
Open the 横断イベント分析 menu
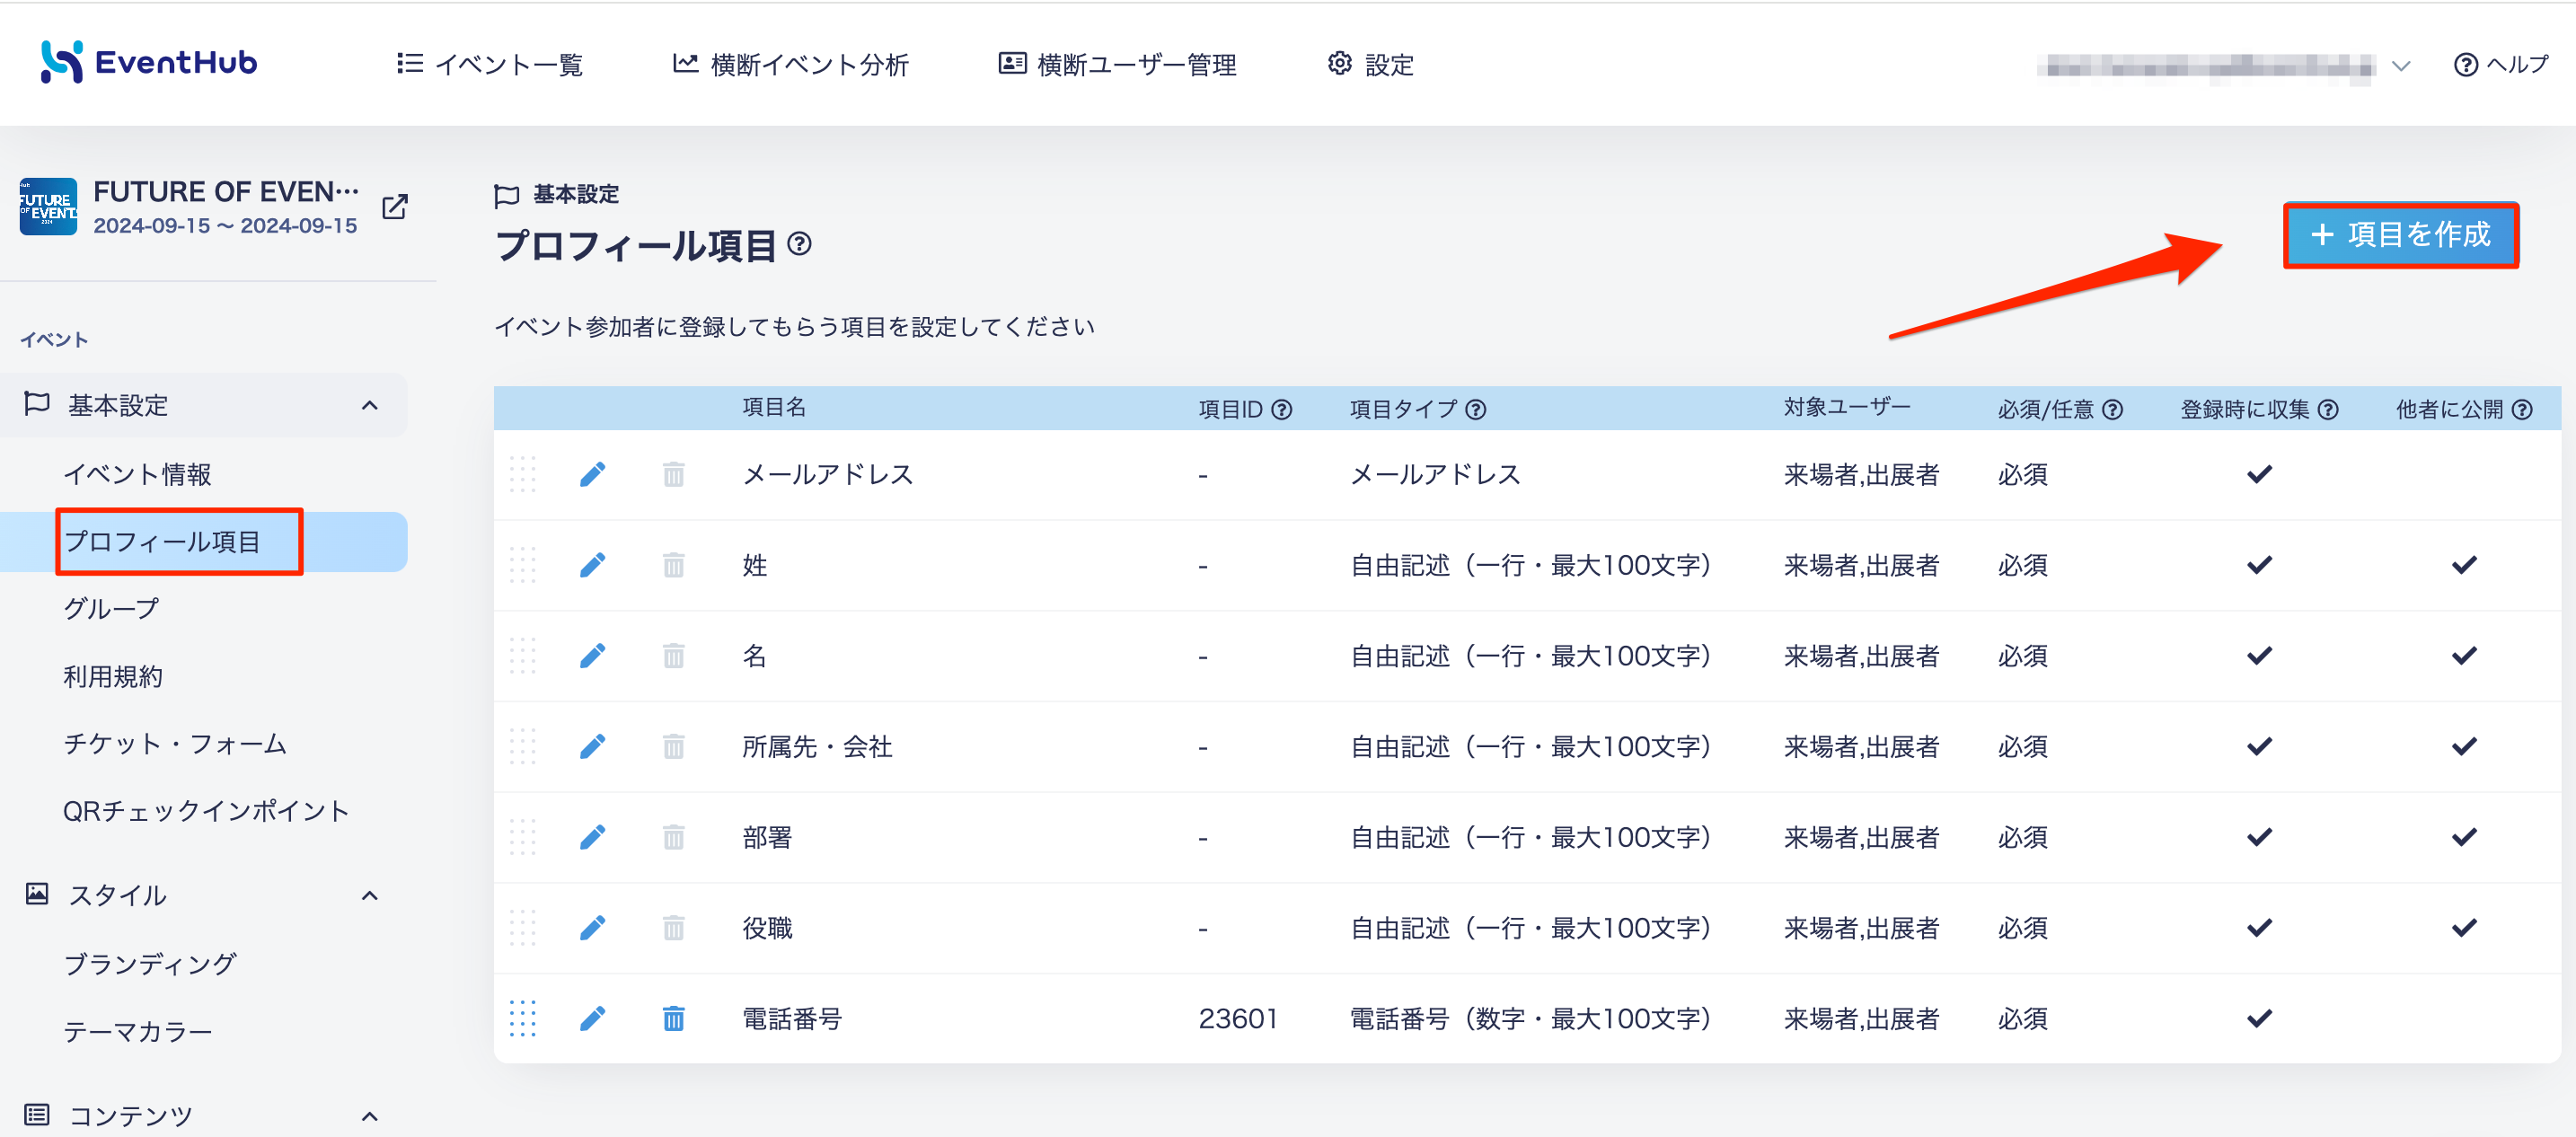(x=790, y=65)
